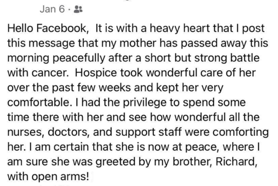Open the Jan 6 post timestamp

(52, 9)
